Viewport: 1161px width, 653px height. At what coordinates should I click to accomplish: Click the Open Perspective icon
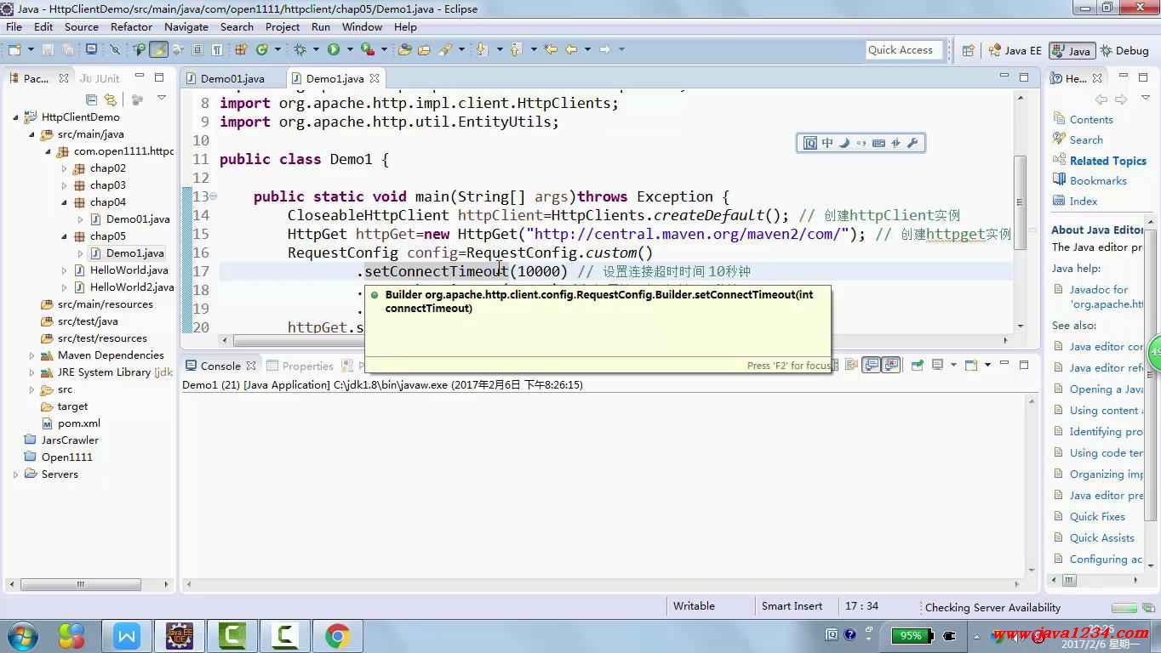click(968, 50)
